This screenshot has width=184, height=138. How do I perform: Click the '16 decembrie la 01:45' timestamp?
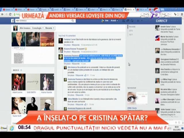89,45
